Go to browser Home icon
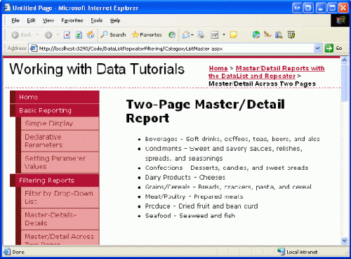Viewport: 351px width, 259px height. point(91,35)
